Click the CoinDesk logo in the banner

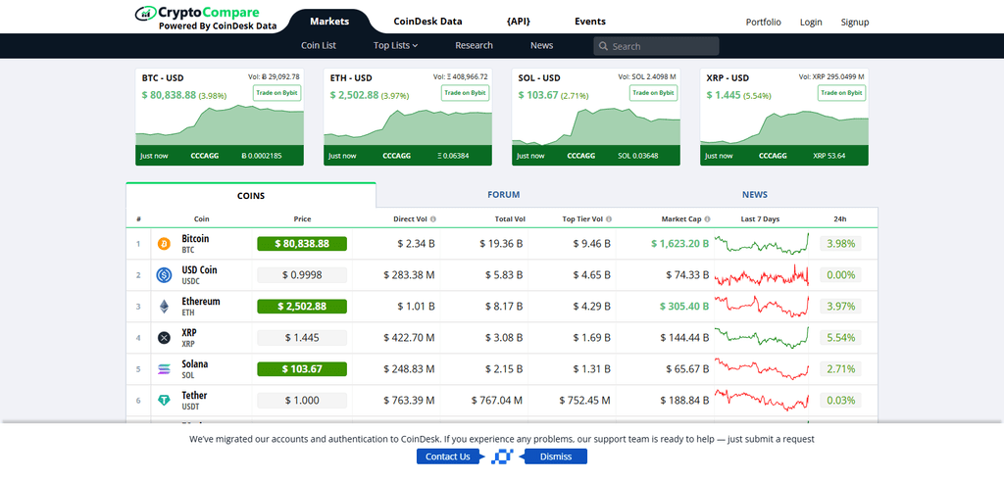click(x=502, y=456)
